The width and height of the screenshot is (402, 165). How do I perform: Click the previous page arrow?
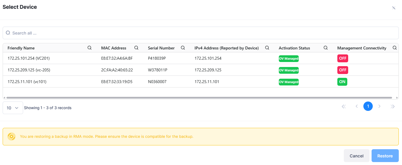coord(357,106)
